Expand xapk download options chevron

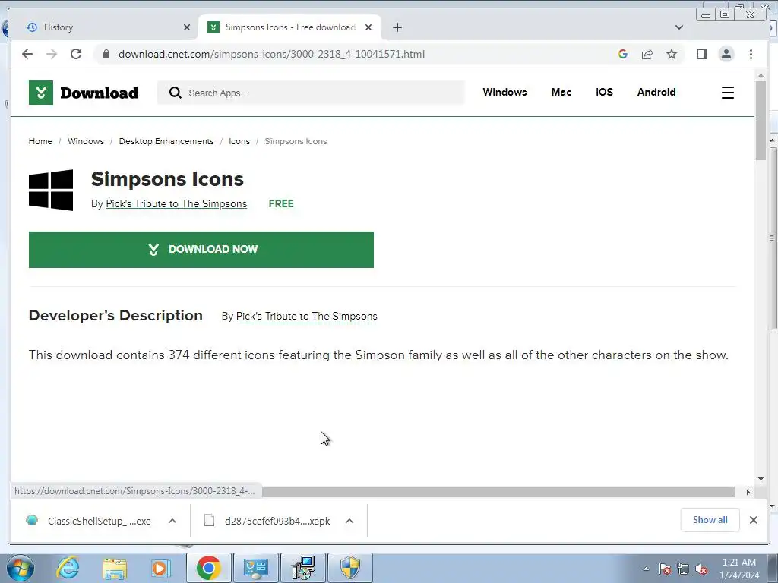click(x=349, y=521)
